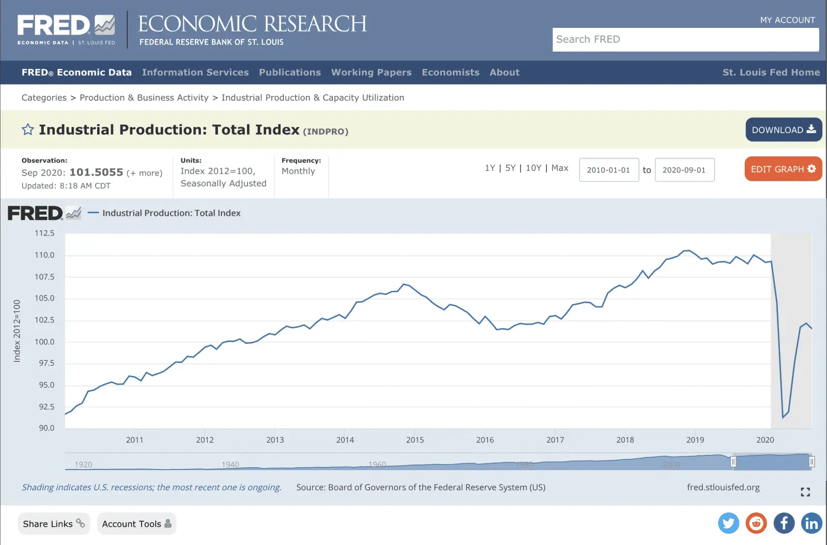Viewport: 827px width, 545px height.
Task: Open the My Account menu
Action: tap(787, 20)
